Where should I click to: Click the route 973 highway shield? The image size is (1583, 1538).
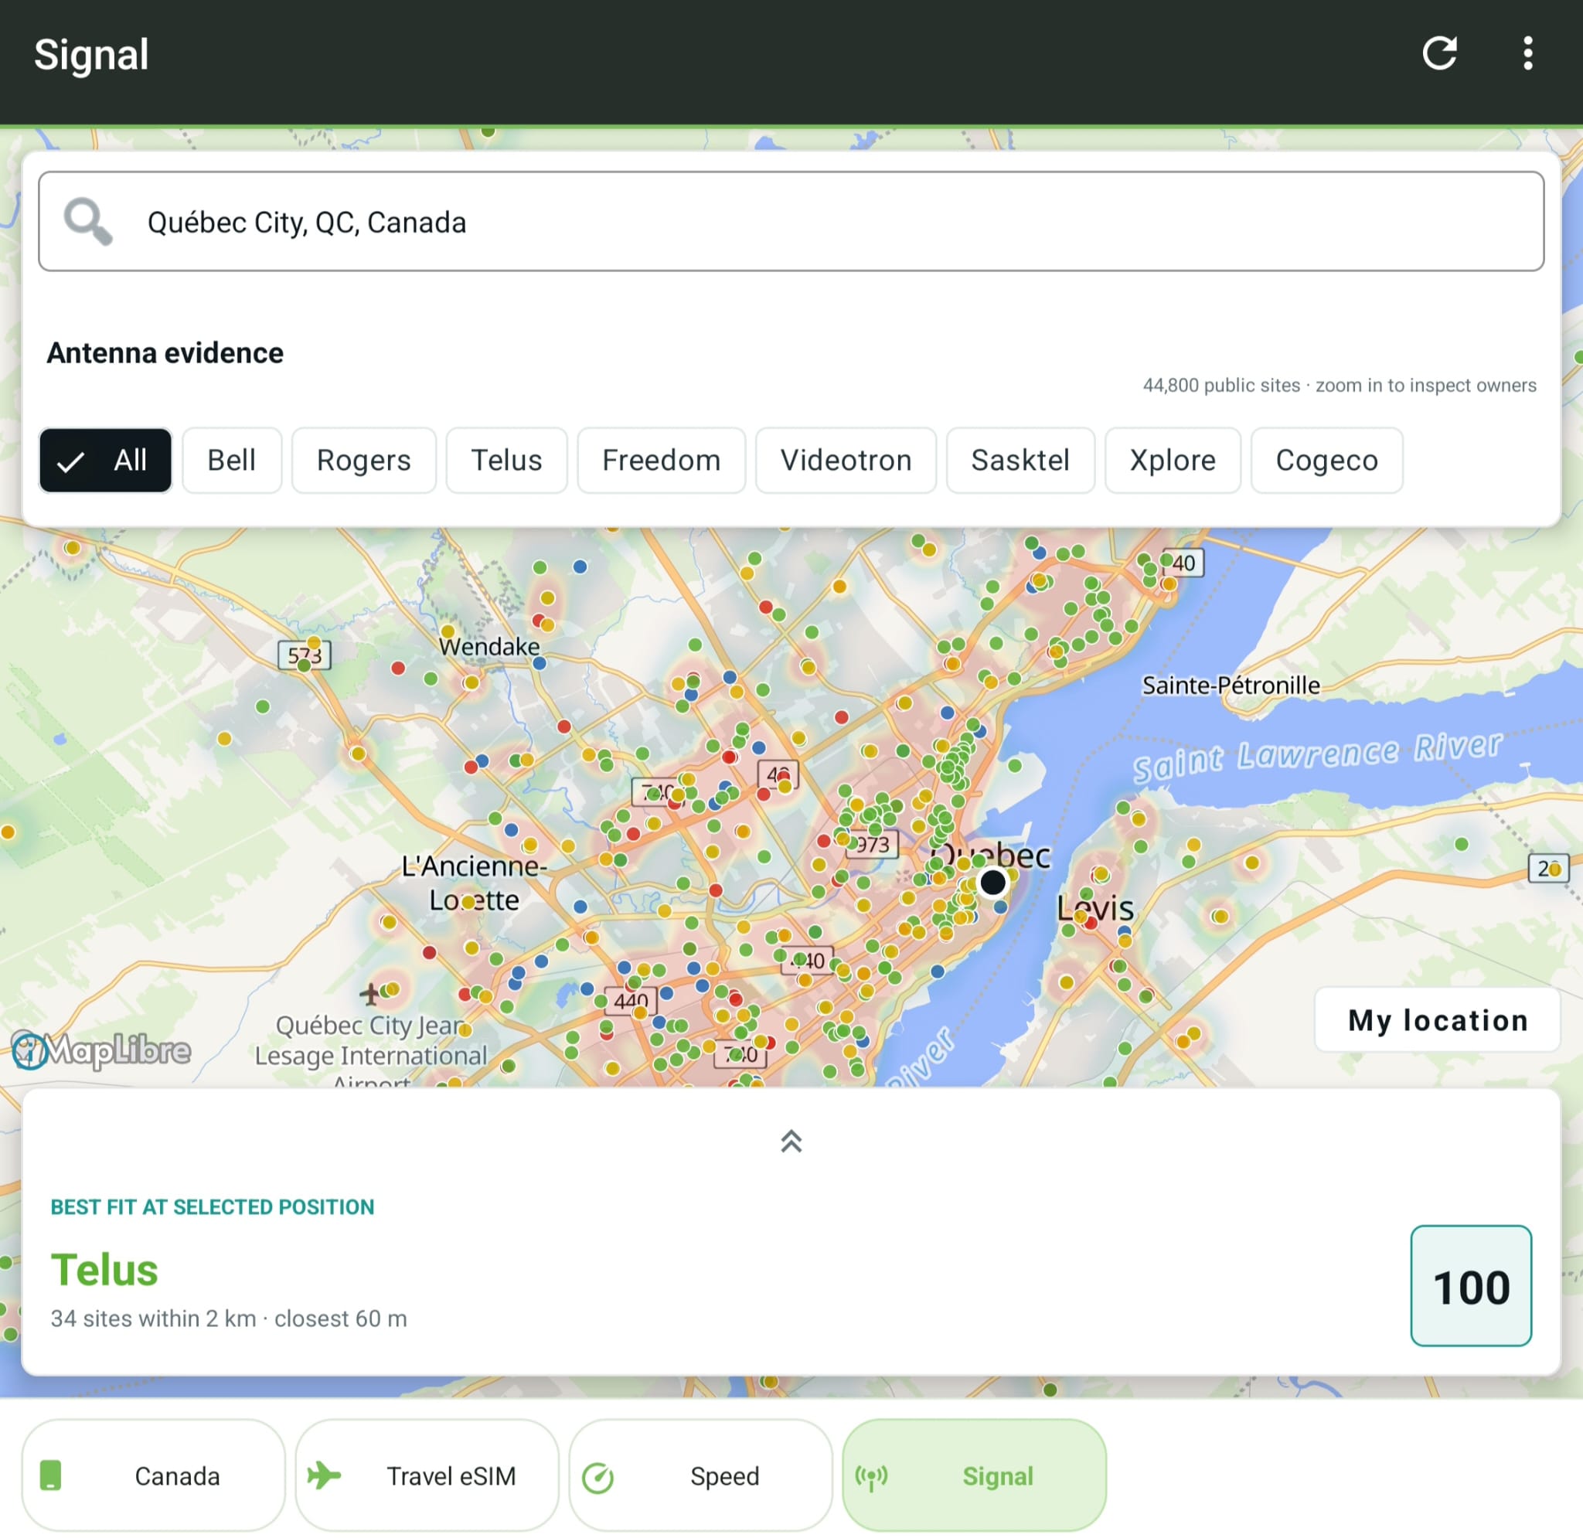pyautogui.click(x=872, y=845)
